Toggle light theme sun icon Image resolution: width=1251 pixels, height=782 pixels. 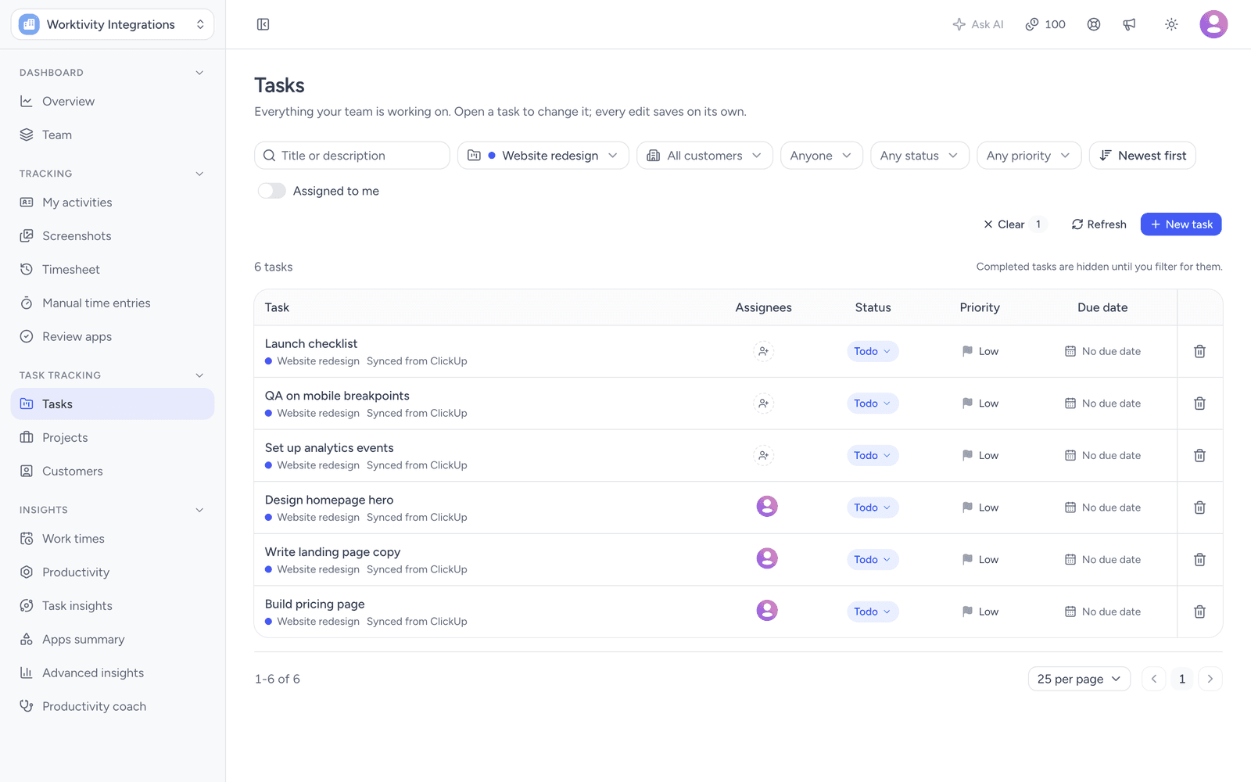click(1171, 24)
